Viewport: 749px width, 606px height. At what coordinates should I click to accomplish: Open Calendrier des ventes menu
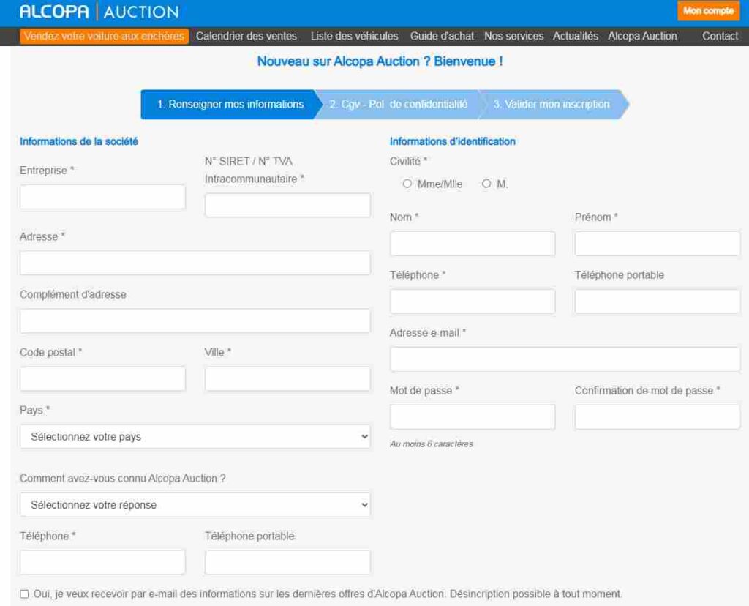pos(246,36)
